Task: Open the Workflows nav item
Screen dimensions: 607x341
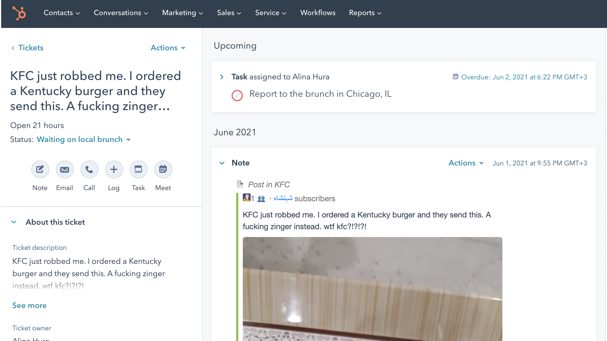Action: [x=318, y=13]
